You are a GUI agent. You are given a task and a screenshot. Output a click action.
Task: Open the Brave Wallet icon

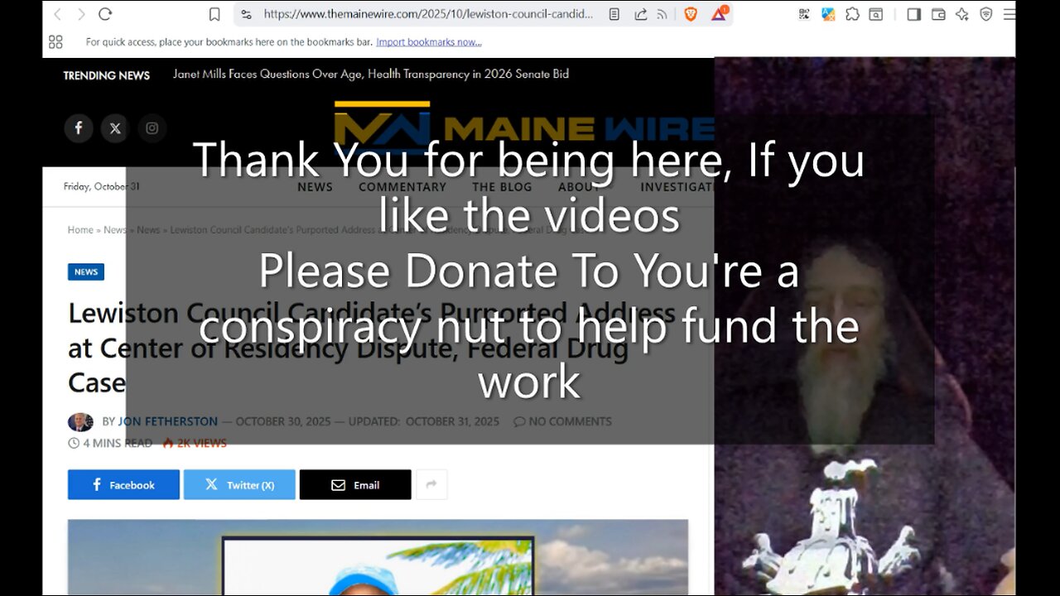point(938,14)
